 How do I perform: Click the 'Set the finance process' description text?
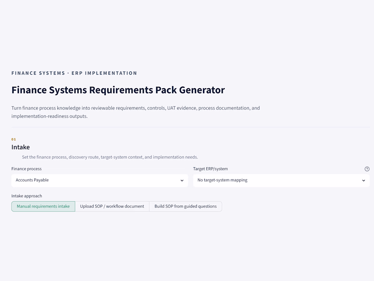click(x=110, y=157)
